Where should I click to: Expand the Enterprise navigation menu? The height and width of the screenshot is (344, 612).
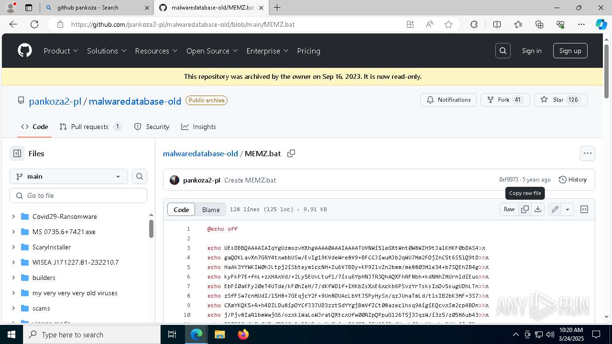point(268,51)
